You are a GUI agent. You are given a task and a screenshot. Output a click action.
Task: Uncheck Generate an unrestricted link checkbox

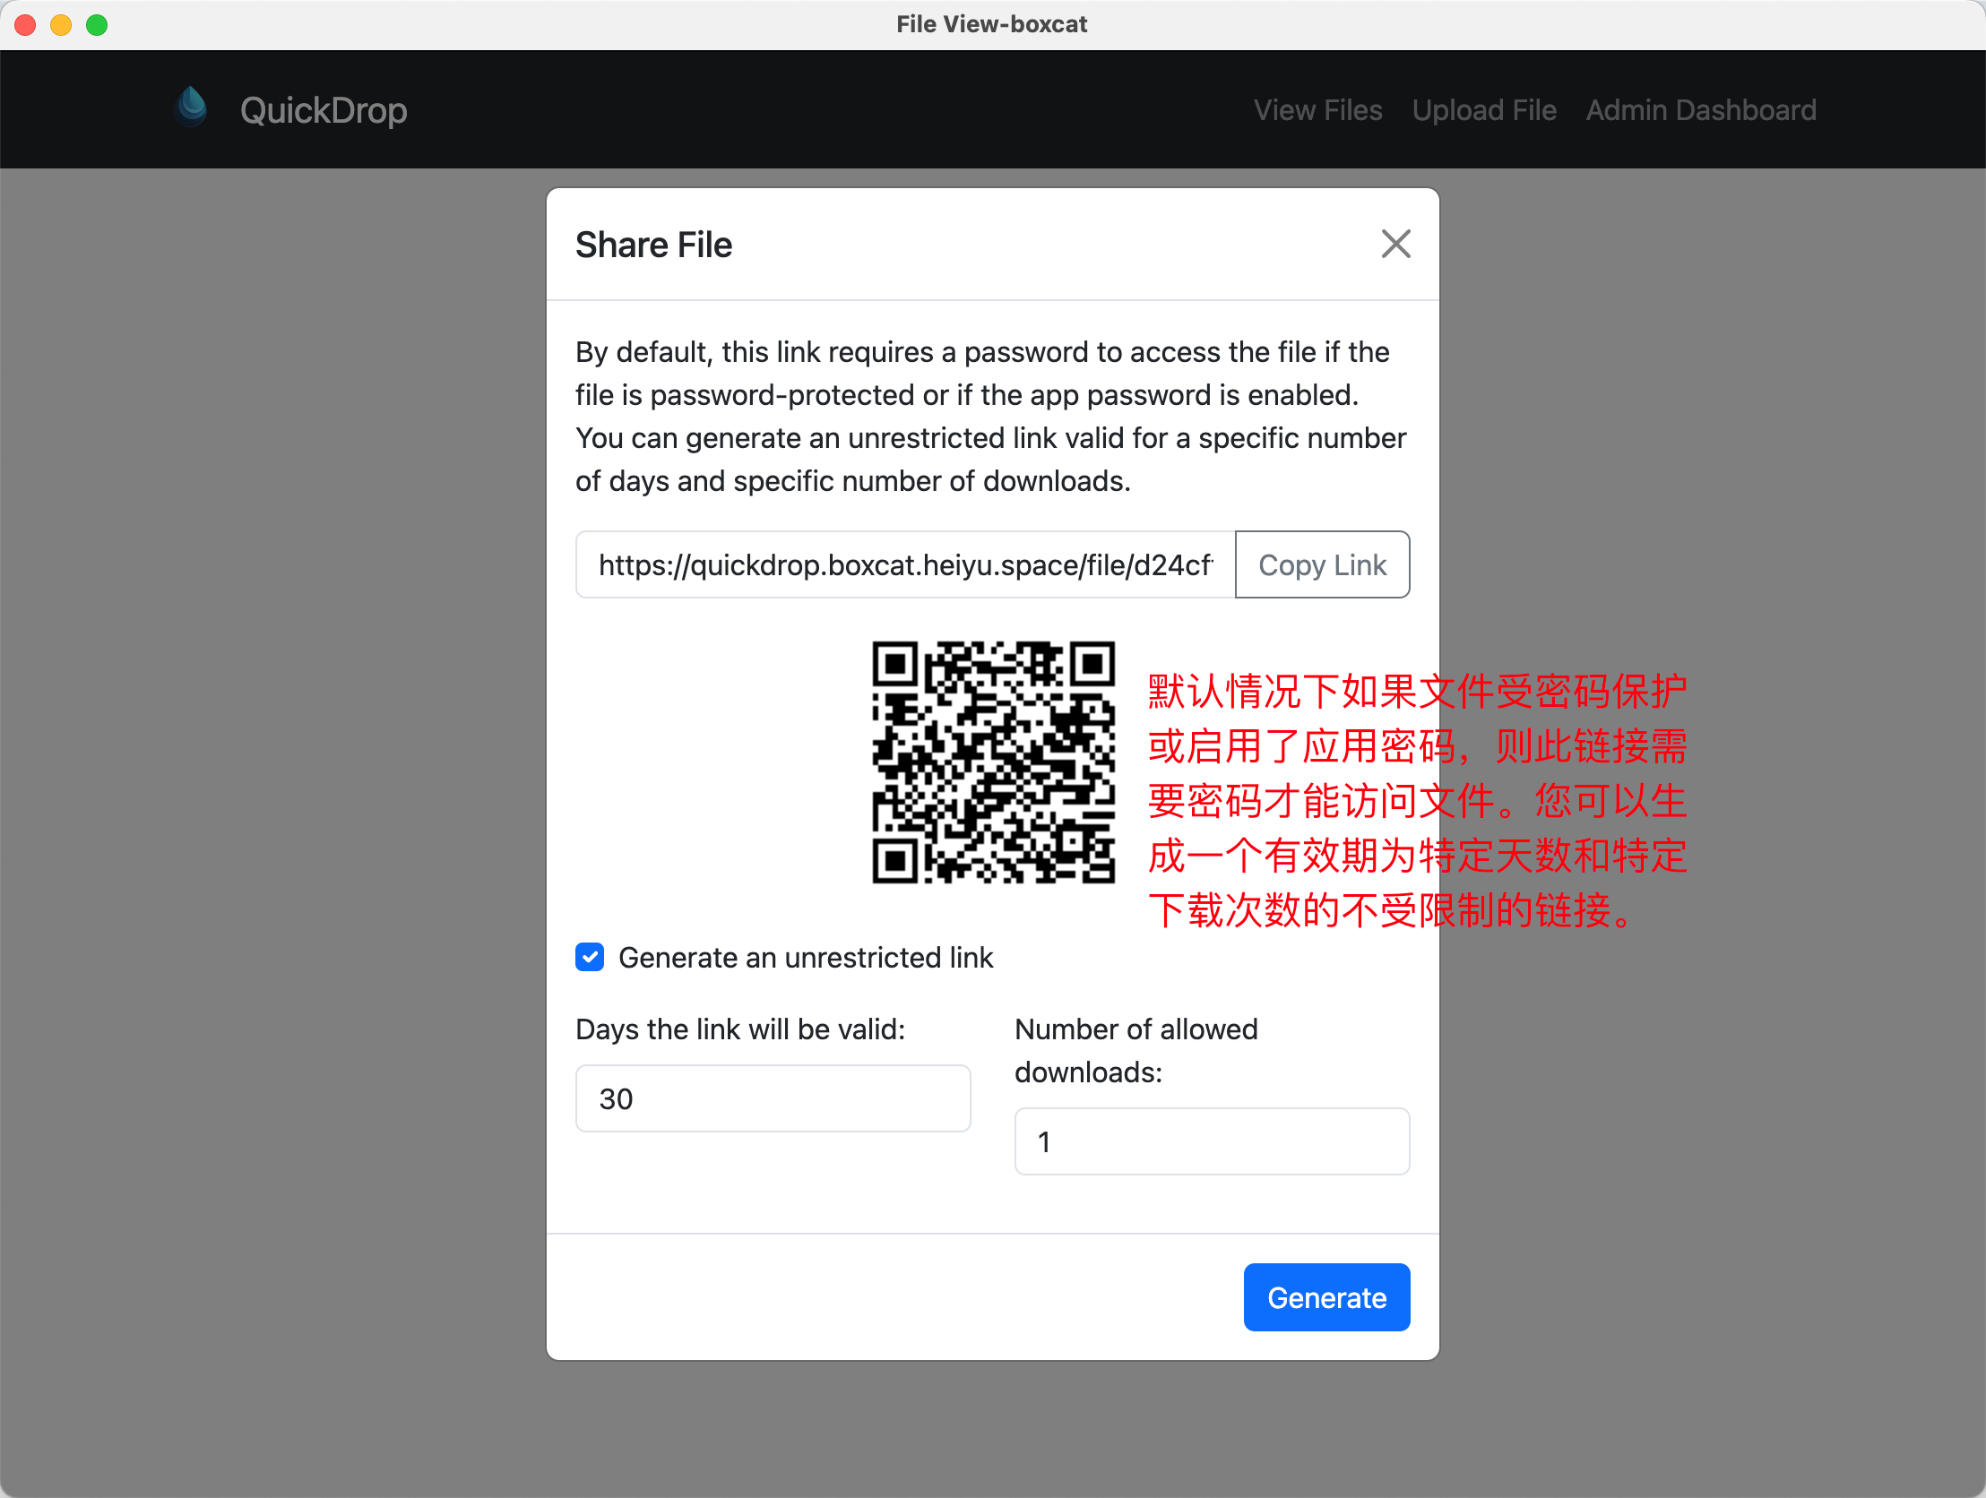click(x=589, y=957)
